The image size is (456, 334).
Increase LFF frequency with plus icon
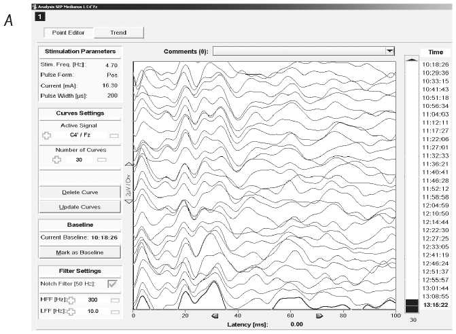click(x=71, y=312)
